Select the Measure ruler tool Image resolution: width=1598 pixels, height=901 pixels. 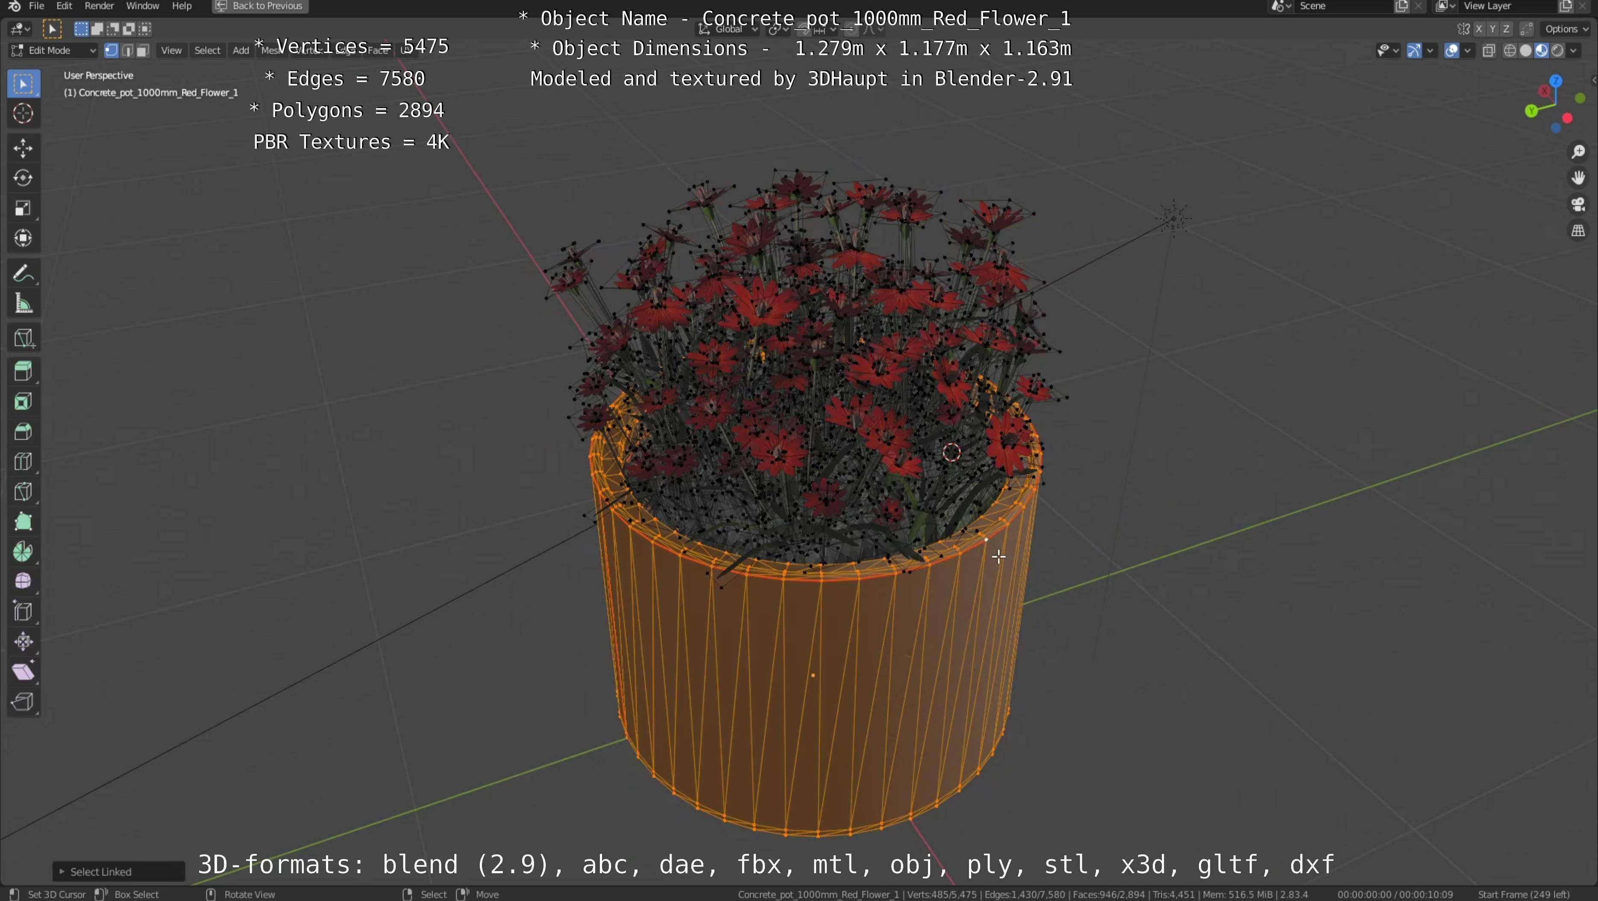pos(23,303)
